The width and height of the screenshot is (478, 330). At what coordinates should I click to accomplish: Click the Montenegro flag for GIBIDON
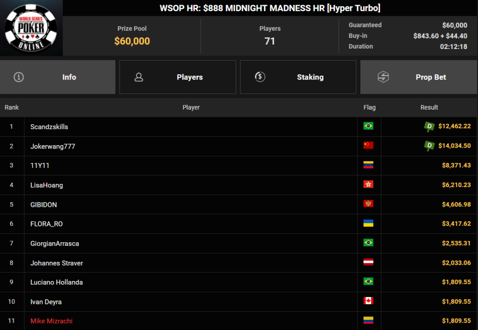pos(368,204)
